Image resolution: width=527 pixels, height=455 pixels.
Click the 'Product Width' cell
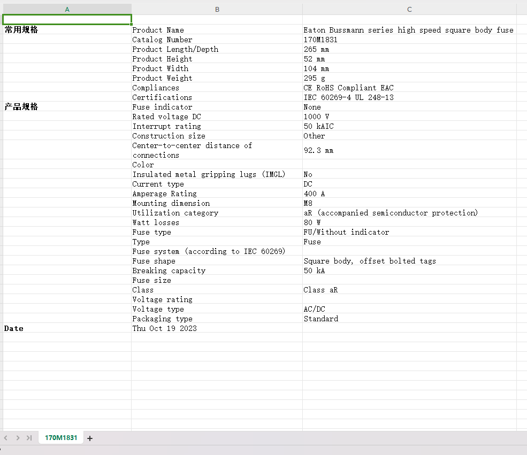(217, 68)
